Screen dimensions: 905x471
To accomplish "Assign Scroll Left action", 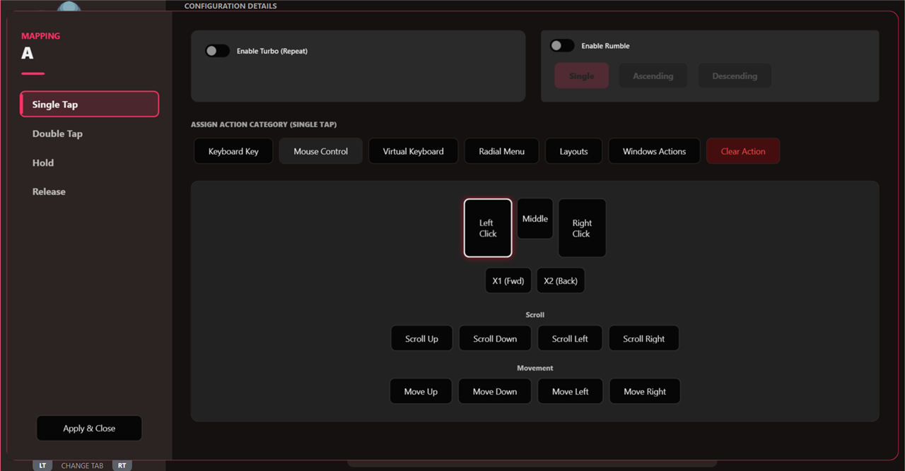I will tap(570, 338).
